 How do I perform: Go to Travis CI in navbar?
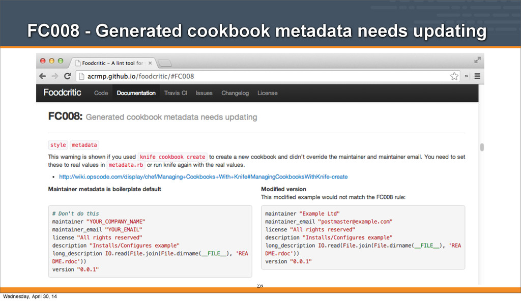176,93
